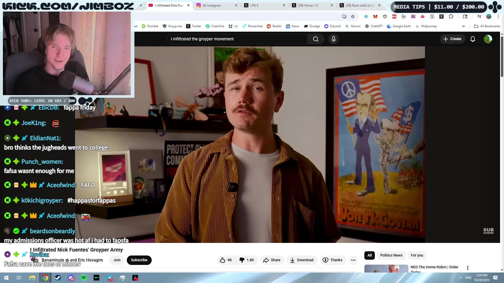Close the Instagram tab

[x=236, y=6]
